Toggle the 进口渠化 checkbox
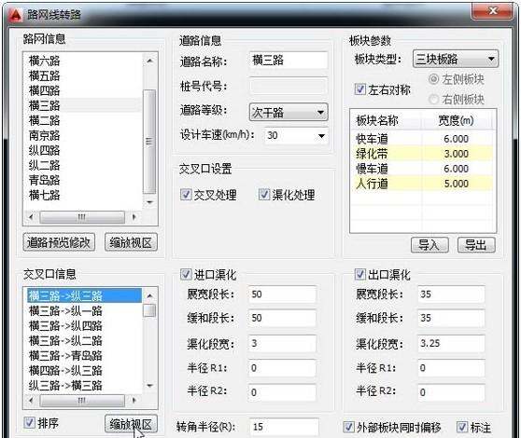Screen dimensions: 521x438 click(186, 274)
